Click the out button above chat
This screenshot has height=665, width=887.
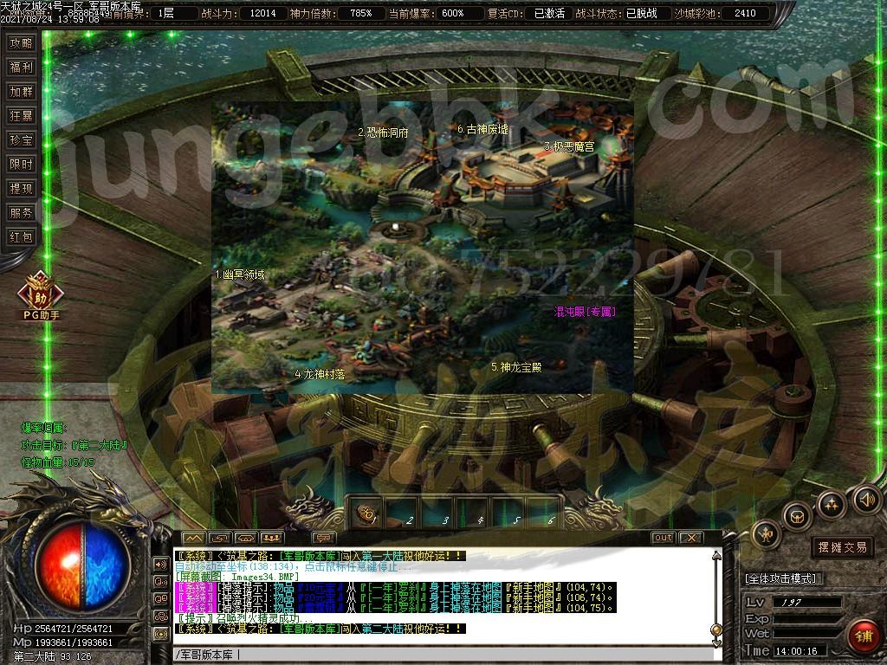(x=663, y=538)
